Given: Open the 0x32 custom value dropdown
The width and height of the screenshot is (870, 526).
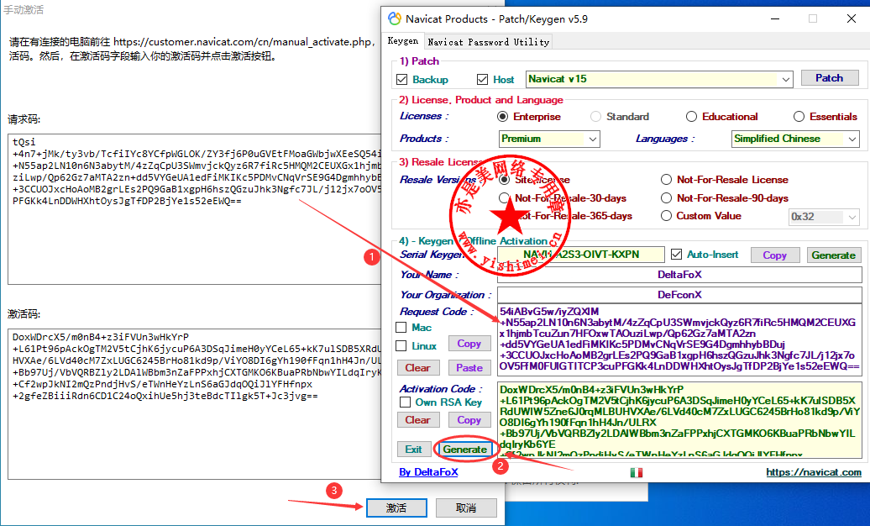Looking at the screenshot, I should [x=824, y=217].
